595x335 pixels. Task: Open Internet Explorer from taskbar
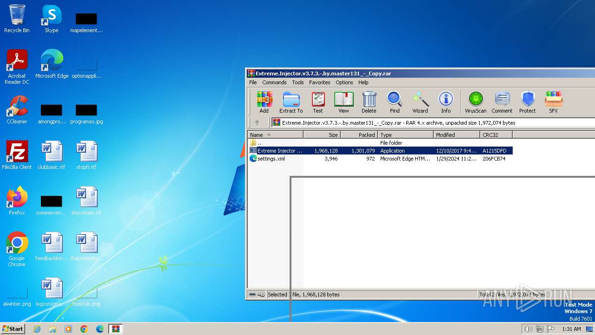pyautogui.click(x=37, y=329)
